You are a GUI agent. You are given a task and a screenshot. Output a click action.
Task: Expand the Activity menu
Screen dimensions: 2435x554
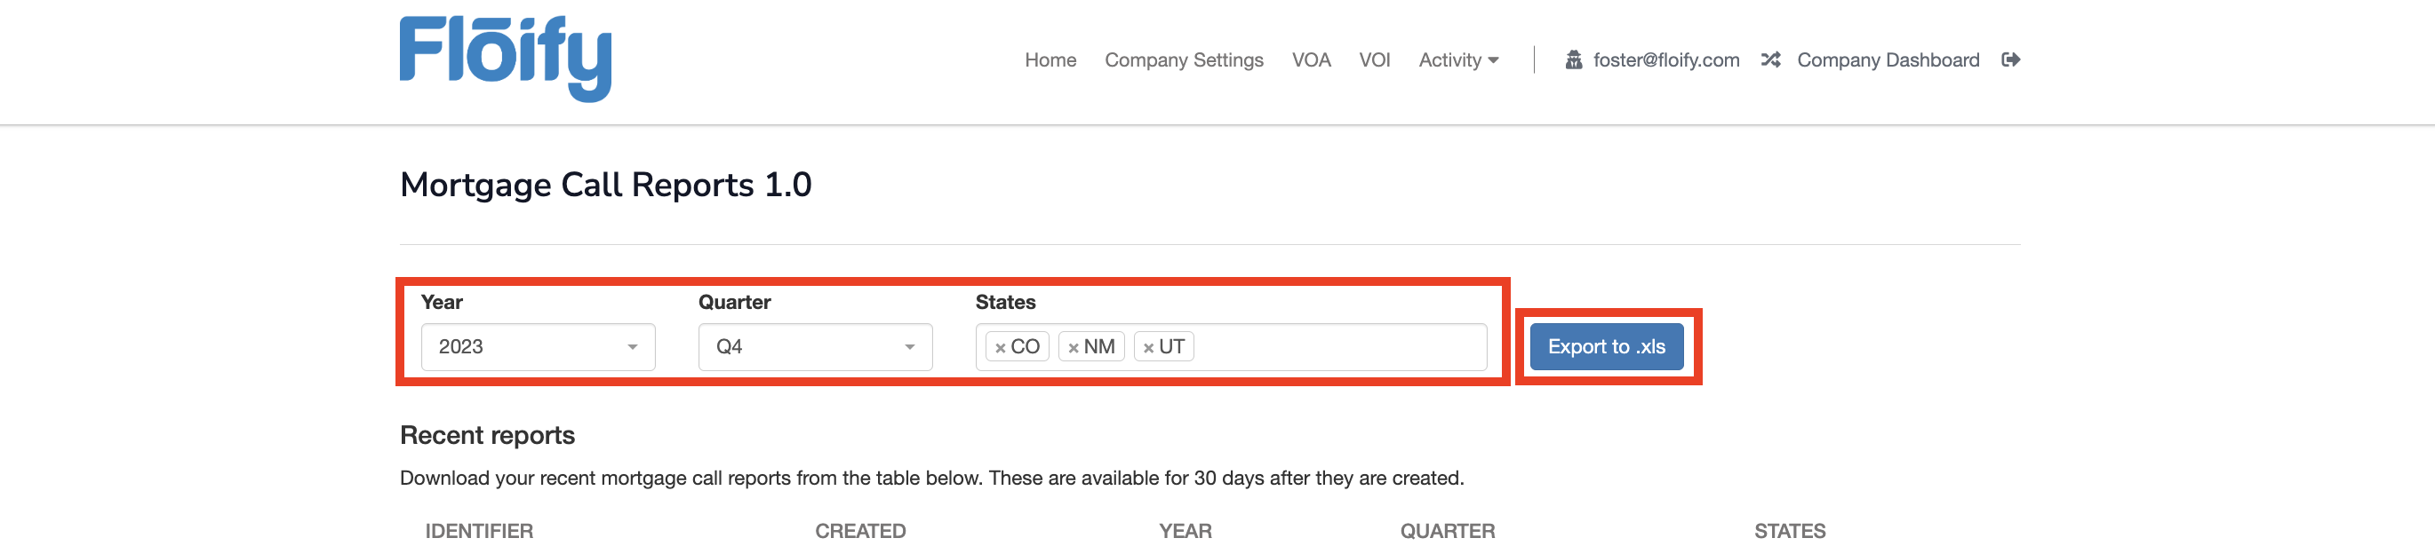pyautogui.click(x=1457, y=60)
